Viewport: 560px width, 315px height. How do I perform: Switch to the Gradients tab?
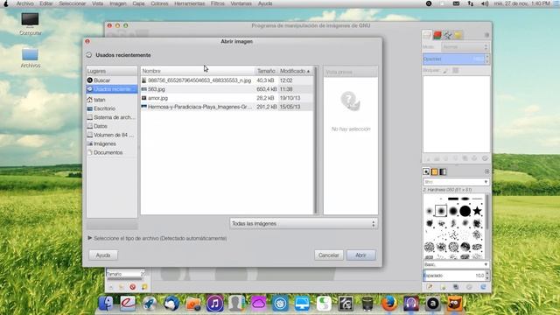[x=443, y=171]
